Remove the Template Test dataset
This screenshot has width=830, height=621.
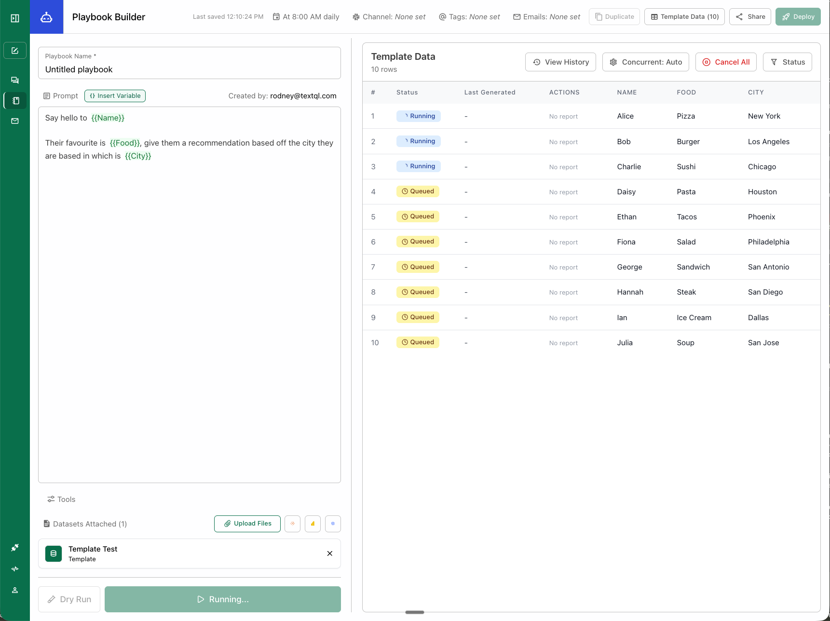[x=330, y=553]
